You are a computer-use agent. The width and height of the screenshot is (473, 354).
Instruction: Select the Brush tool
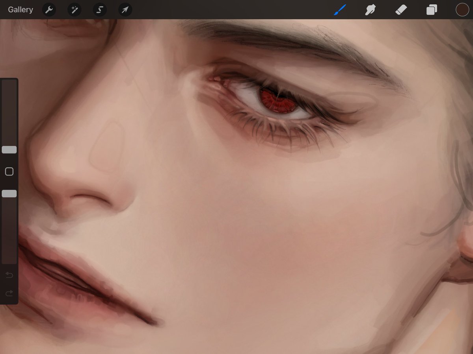click(x=340, y=10)
